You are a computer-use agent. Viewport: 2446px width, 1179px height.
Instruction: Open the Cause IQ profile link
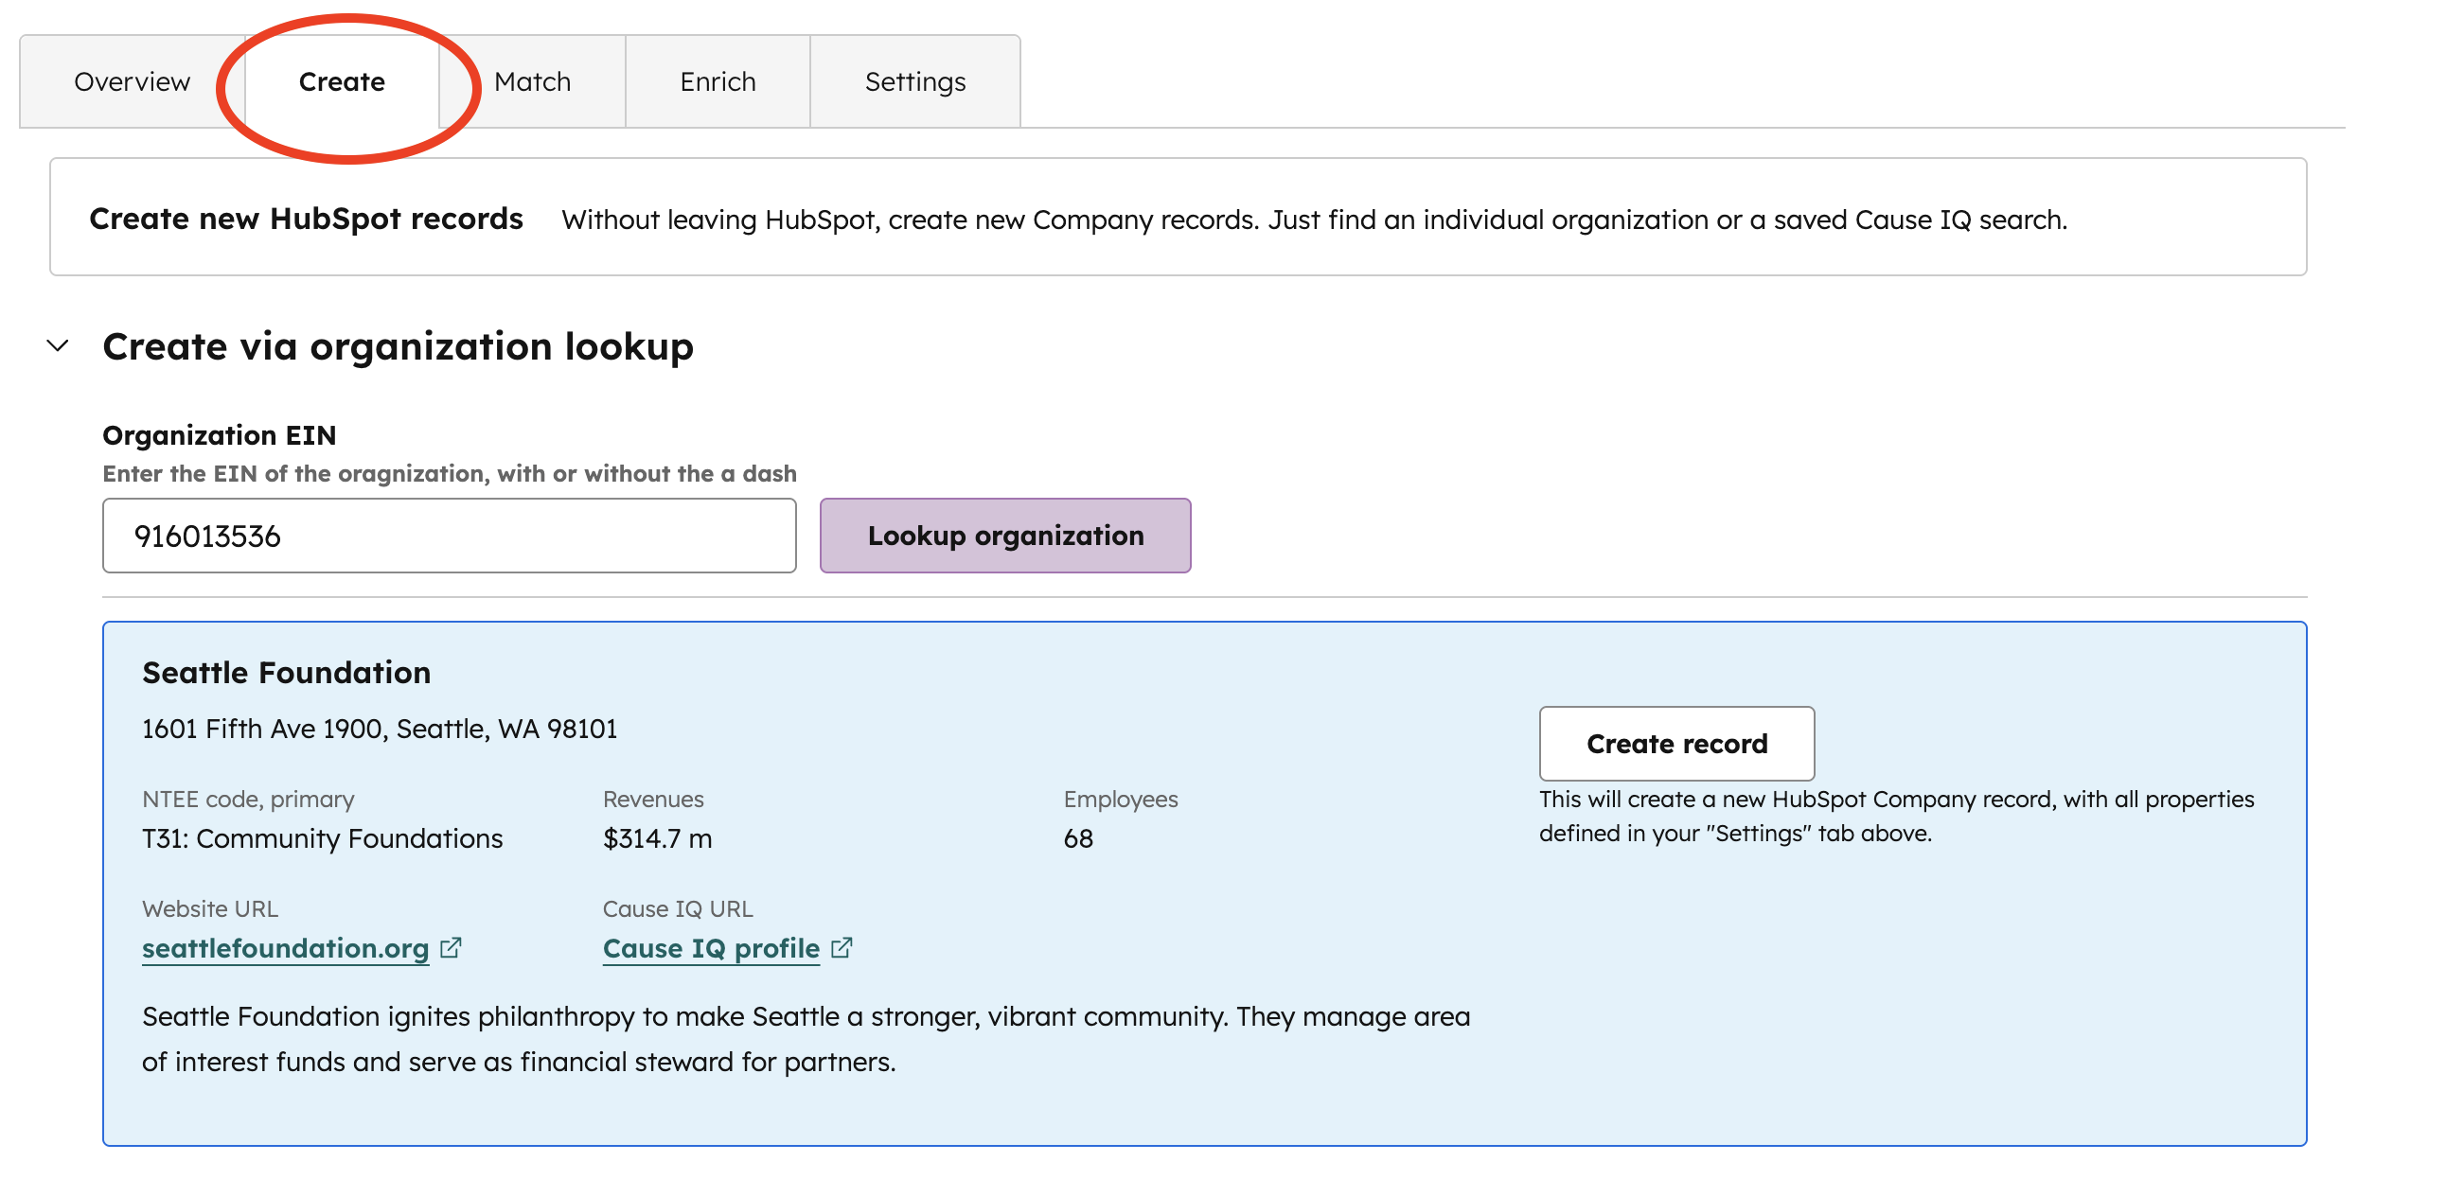pos(710,946)
